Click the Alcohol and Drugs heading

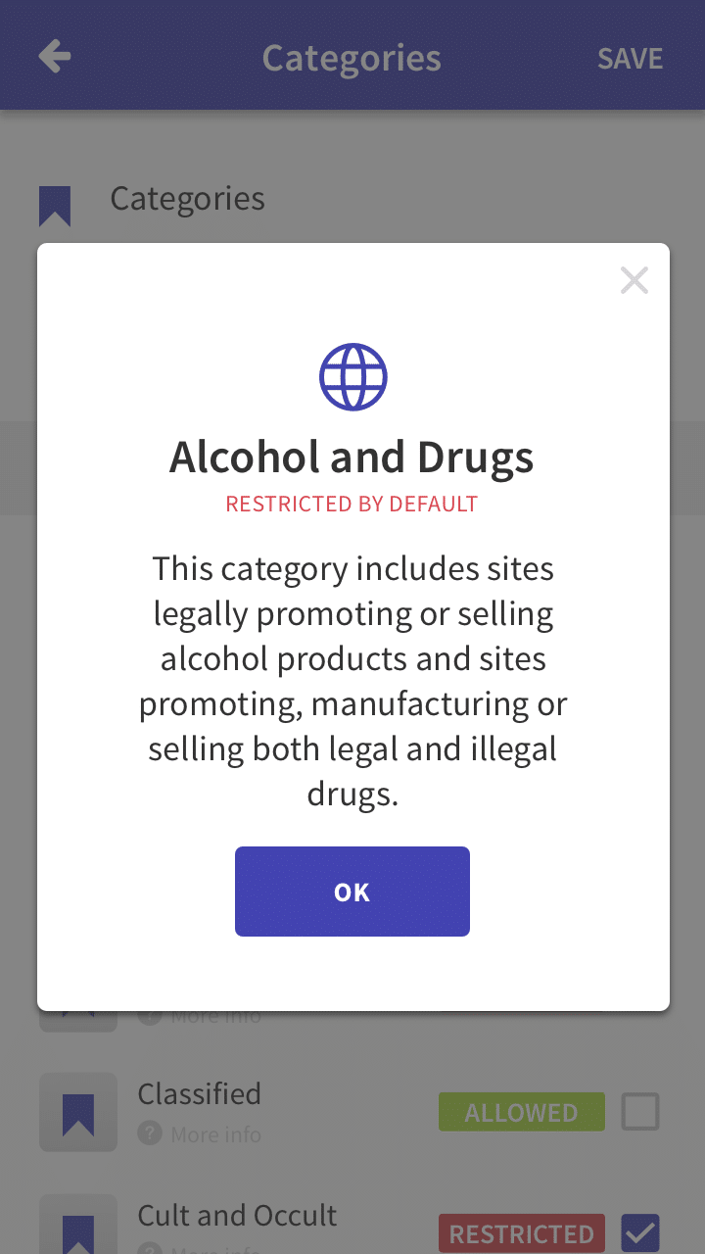(352, 458)
